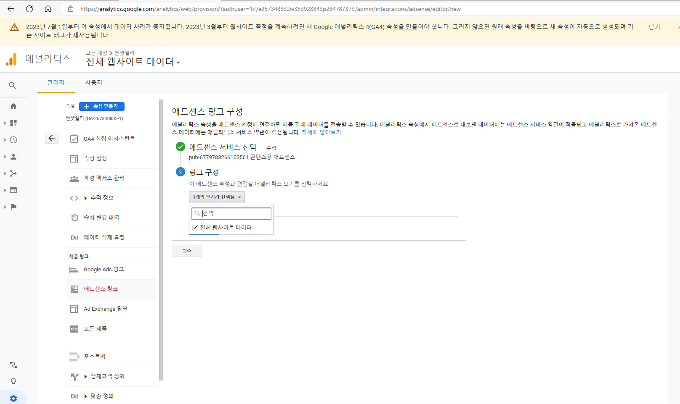Open the Admin gear icon
Viewport: 680px width, 404px height.
pyautogui.click(x=13, y=399)
